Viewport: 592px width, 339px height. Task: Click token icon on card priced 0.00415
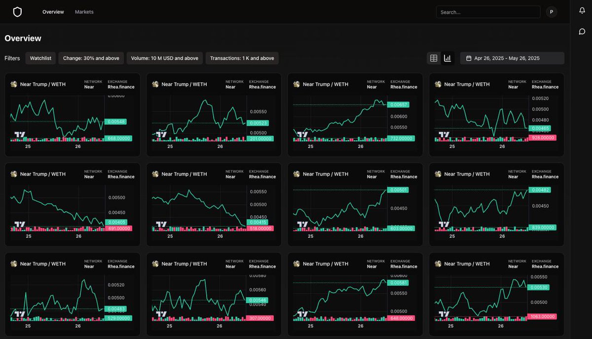pyautogui.click(x=155, y=174)
